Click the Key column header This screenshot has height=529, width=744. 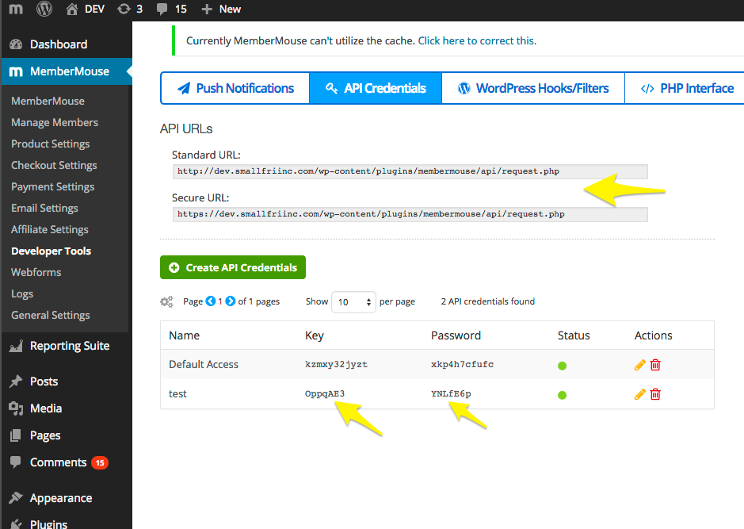pyautogui.click(x=314, y=335)
